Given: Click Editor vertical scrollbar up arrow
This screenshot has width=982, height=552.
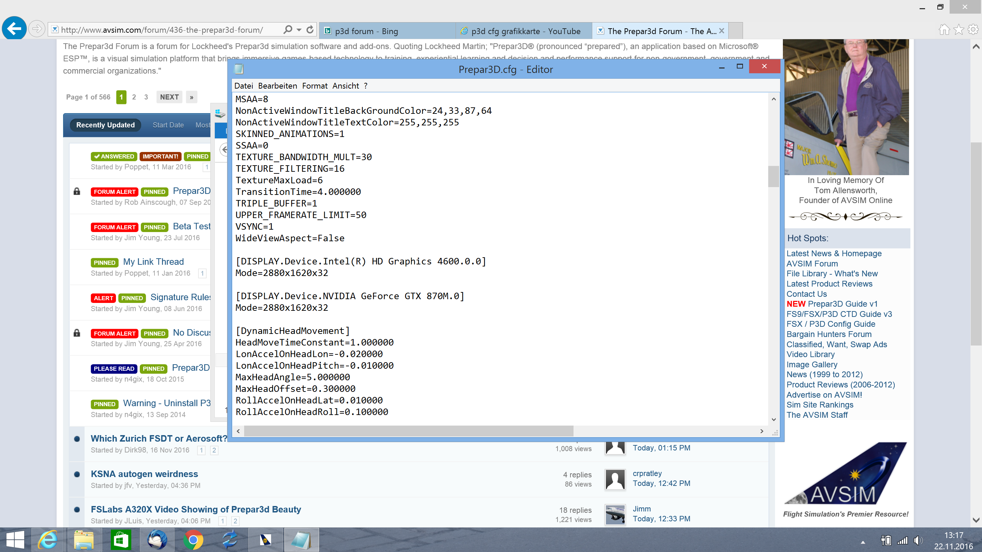Looking at the screenshot, I should (773, 99).
